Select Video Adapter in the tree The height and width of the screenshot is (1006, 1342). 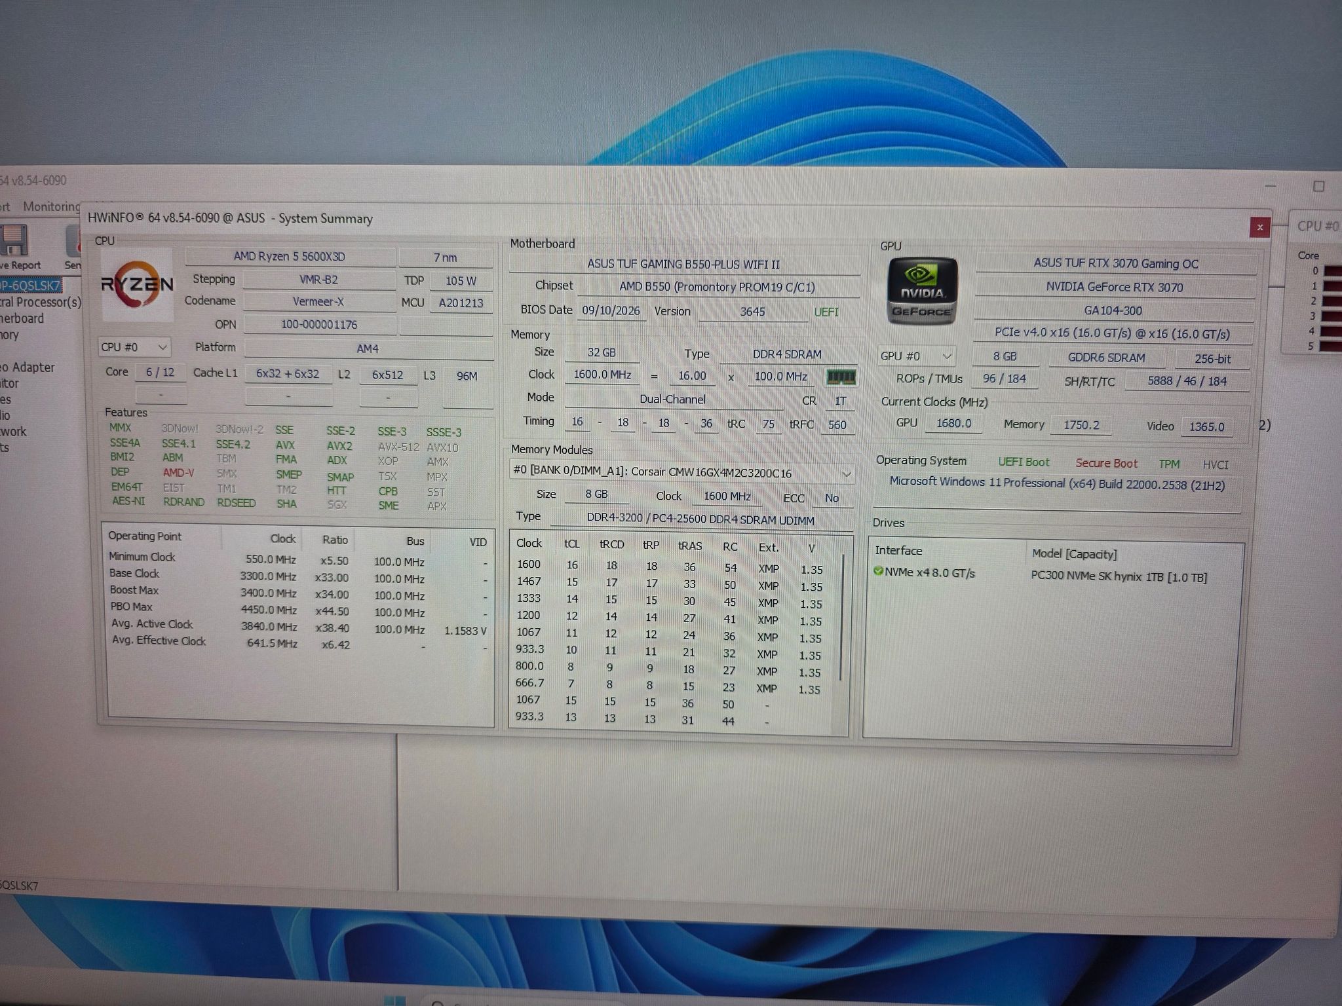pyautogui.click(x=28, y=367)
